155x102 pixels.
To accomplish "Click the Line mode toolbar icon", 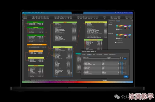I will tap(115, 17).
